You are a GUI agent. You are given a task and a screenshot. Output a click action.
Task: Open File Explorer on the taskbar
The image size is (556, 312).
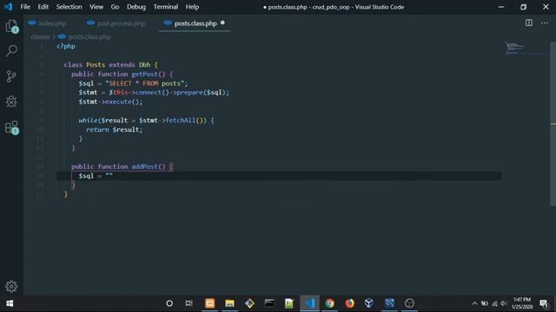(229, 303)
